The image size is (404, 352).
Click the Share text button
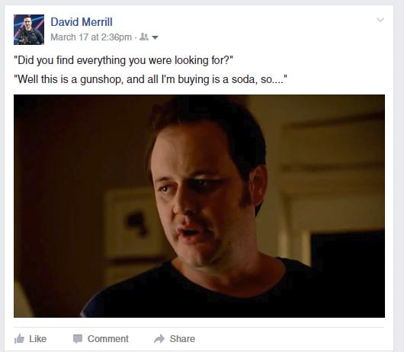(182, 339)
